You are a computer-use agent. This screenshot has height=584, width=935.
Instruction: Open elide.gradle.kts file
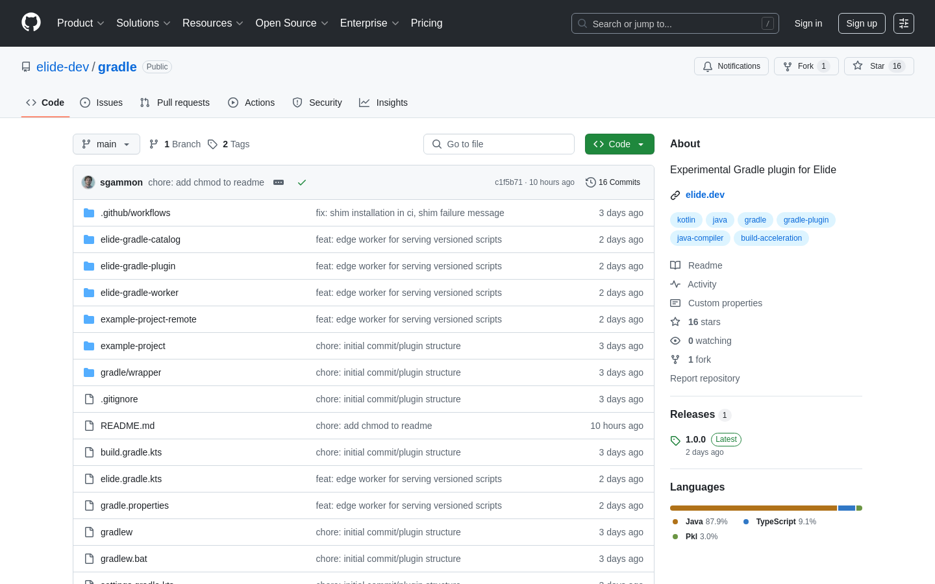[x=131, y=479]
